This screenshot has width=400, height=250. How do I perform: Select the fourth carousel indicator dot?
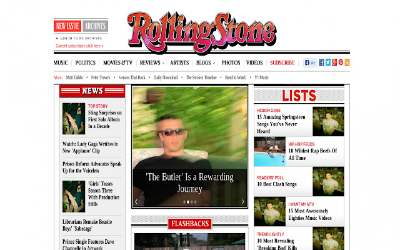point(195,202)
